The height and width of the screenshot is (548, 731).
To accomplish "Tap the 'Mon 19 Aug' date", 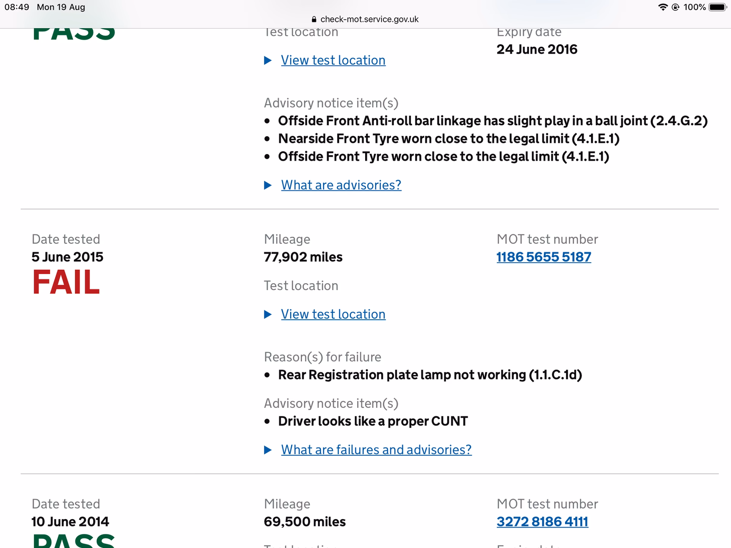I will (x=61, y=7).
